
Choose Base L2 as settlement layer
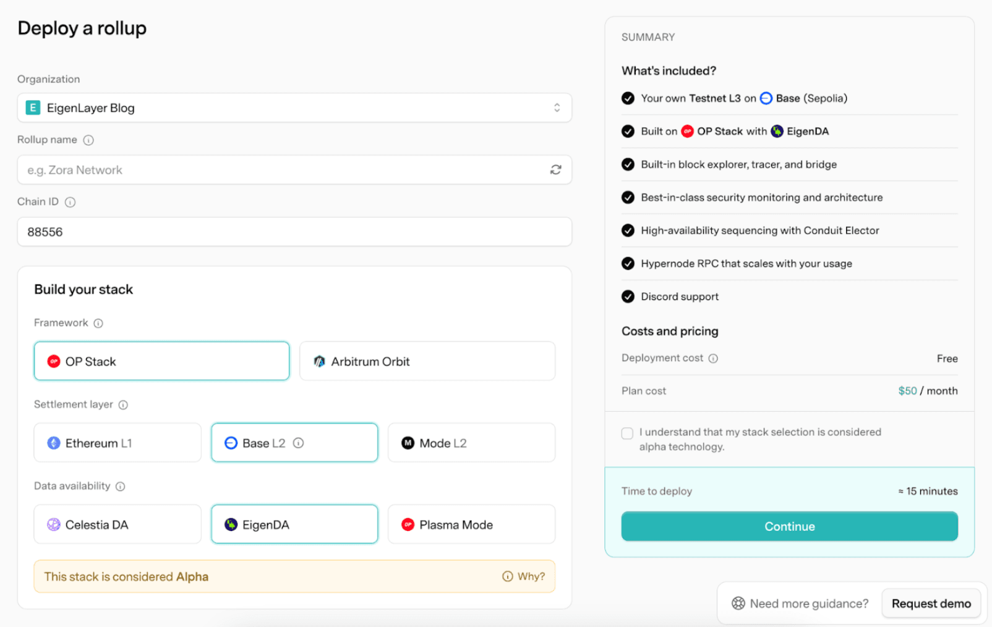[x=294, y=443]
